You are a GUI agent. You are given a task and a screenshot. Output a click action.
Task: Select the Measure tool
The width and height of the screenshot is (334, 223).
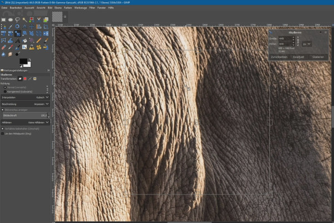click(x=24, y=27)
